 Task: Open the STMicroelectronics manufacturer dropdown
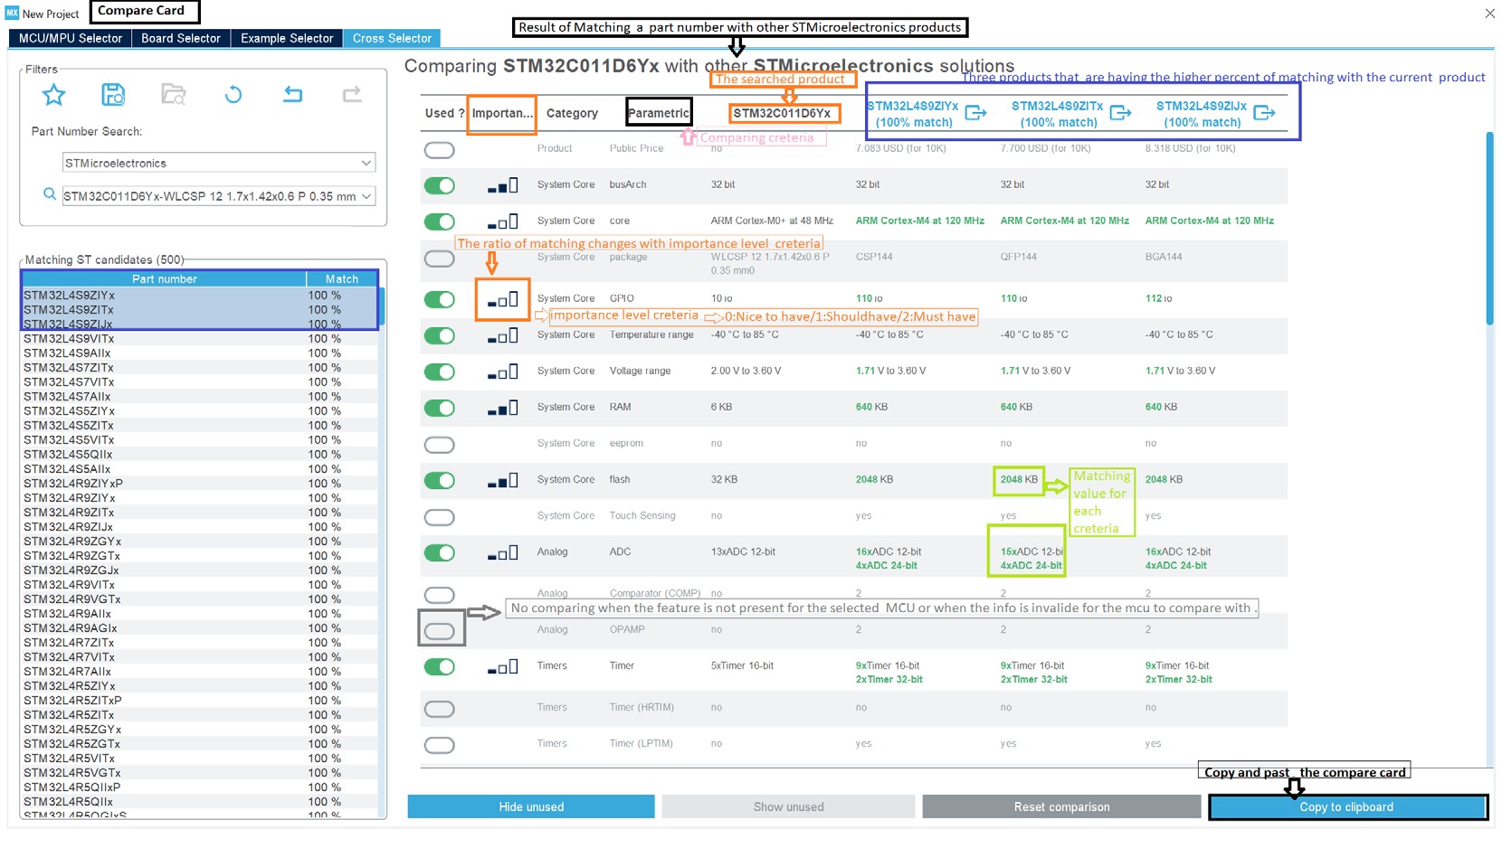click(x=218, y=163)
